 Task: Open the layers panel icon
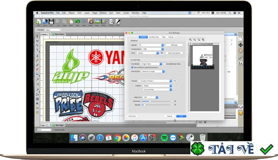(x=240, y=107)
